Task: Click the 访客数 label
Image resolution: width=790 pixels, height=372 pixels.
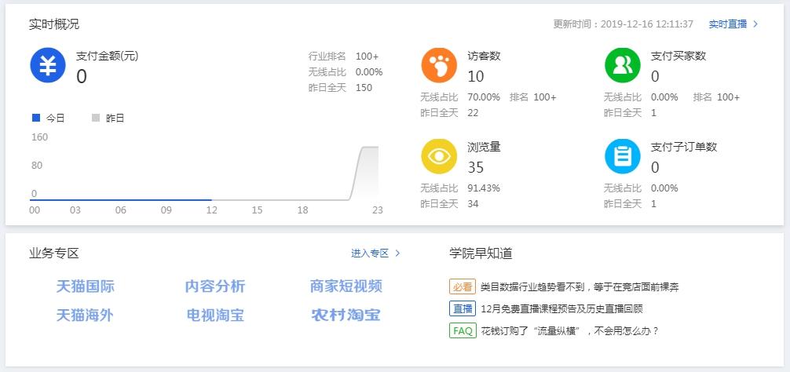Action: pyautogui.click(x=485, y=56)
